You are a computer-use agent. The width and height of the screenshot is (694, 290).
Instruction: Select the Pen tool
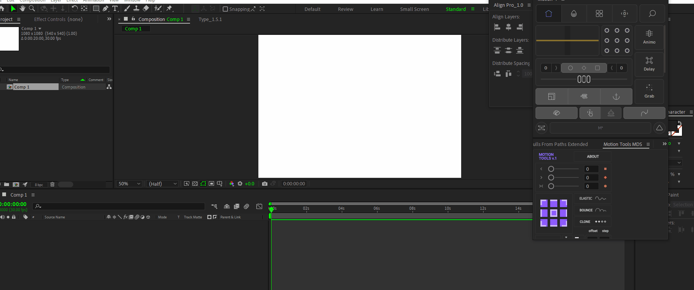tap(106, 8)
